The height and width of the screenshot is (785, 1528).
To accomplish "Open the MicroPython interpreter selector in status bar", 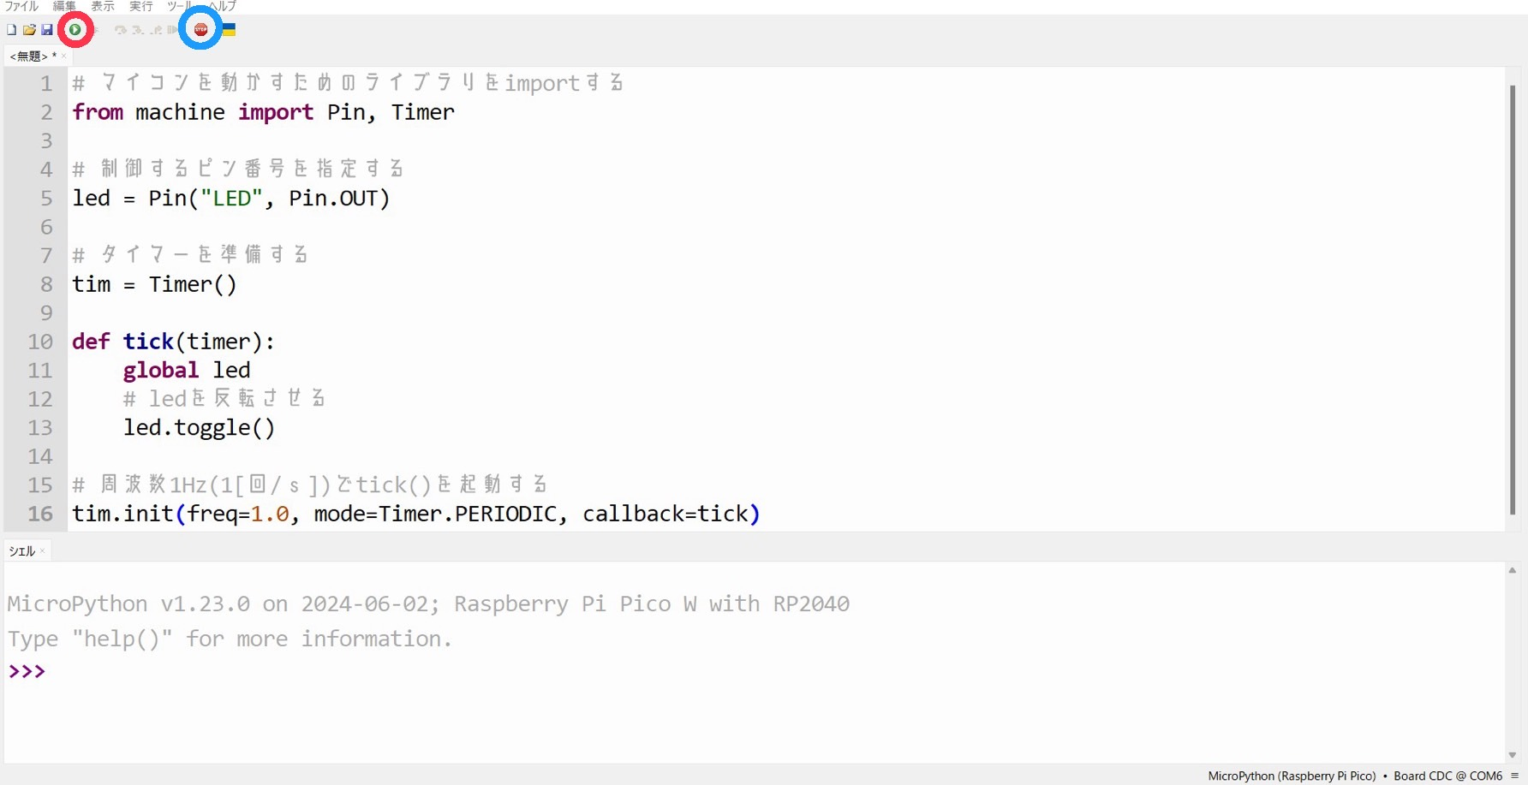I will click(1292, 776).
